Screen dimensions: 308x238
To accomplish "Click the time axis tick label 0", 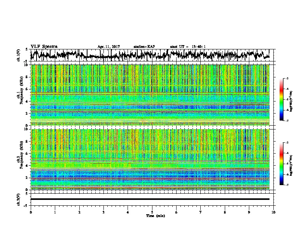I will [x=31, y=212].
